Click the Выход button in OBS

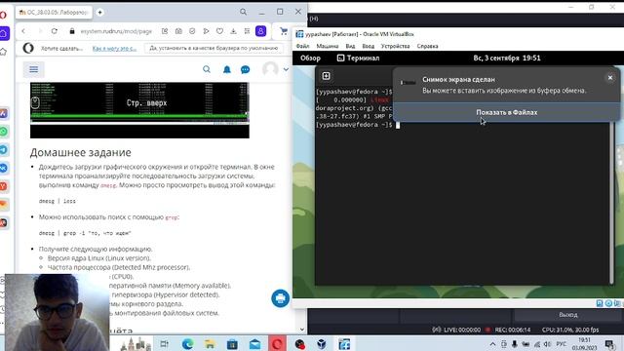(567, 314)
